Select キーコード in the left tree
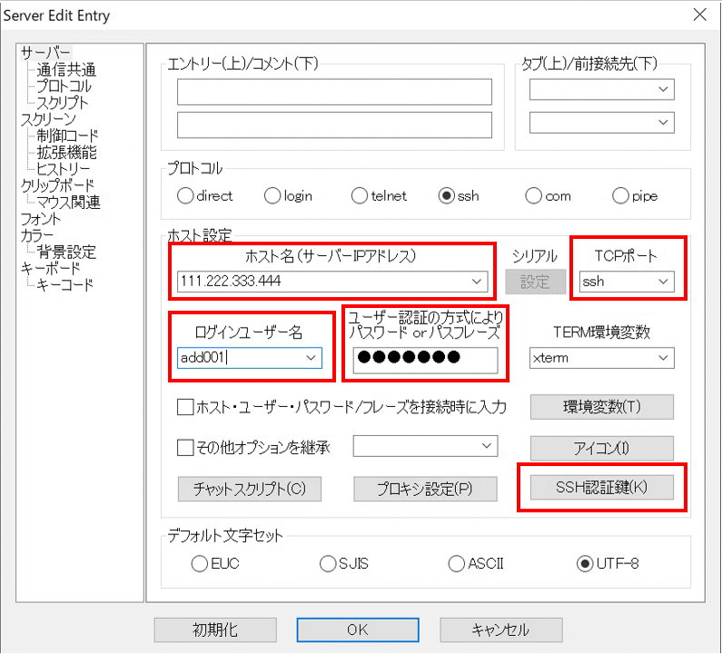Viewport: 722px width, 655px height. (x=65, y=285)
